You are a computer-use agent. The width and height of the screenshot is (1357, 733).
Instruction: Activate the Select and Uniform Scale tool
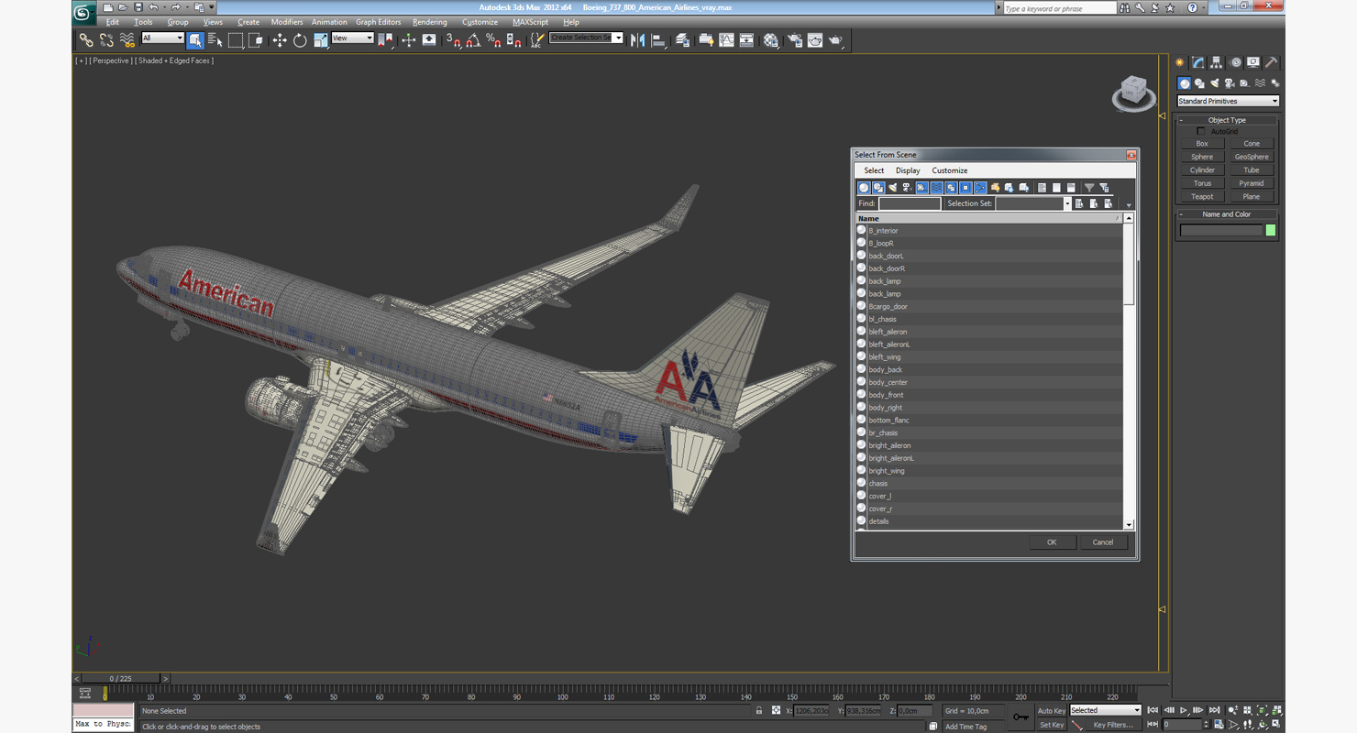[320, 39]
